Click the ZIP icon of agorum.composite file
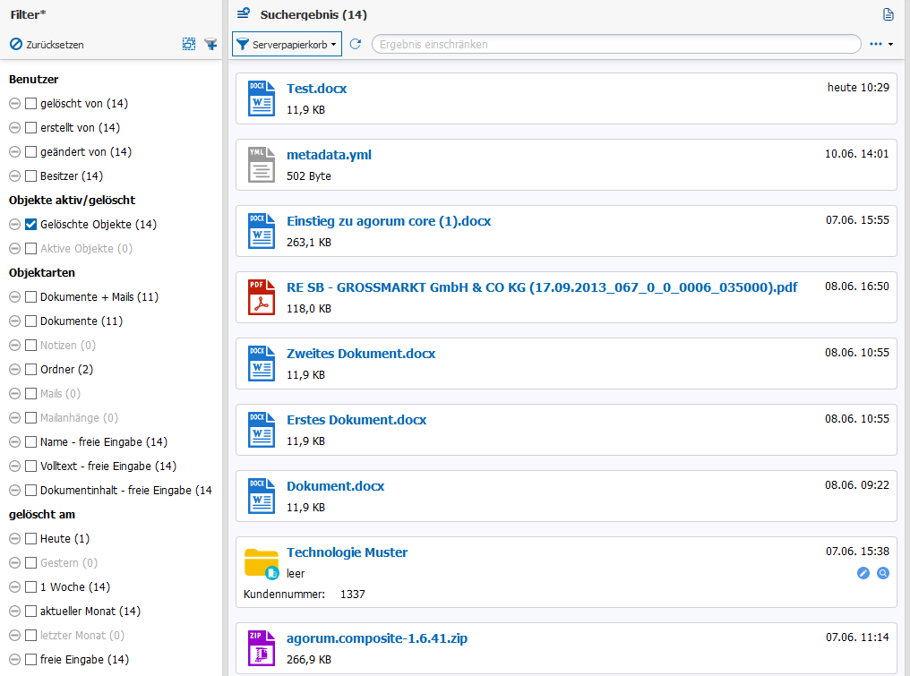 pos(262,647)
